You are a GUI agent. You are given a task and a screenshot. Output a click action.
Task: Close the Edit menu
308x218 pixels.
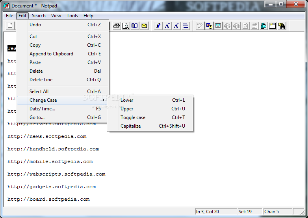[22, 16]
